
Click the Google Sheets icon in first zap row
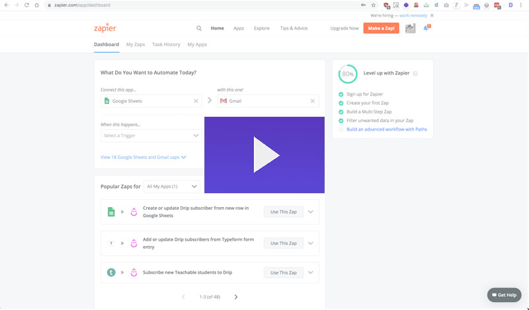click(x=111, y=212)
